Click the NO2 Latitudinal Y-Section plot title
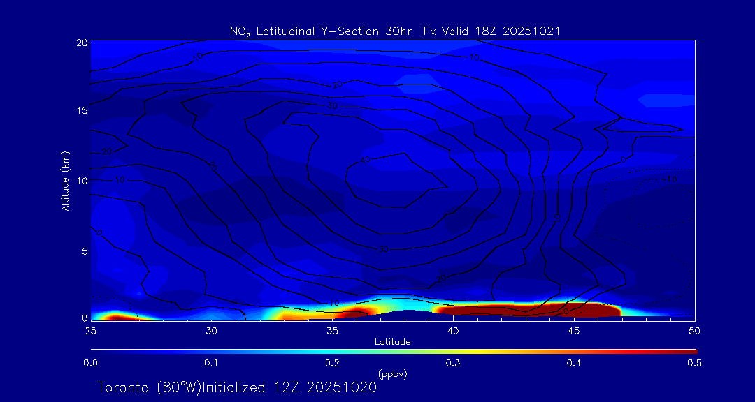This screenshot has height=402, width=755. pos(395,31)
